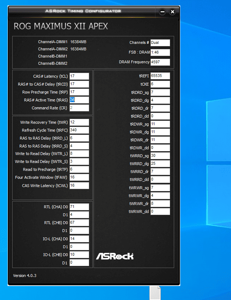Screen dimensions: 231x300
Task: Click the tWRWR_dr input field
Action: 160,204
